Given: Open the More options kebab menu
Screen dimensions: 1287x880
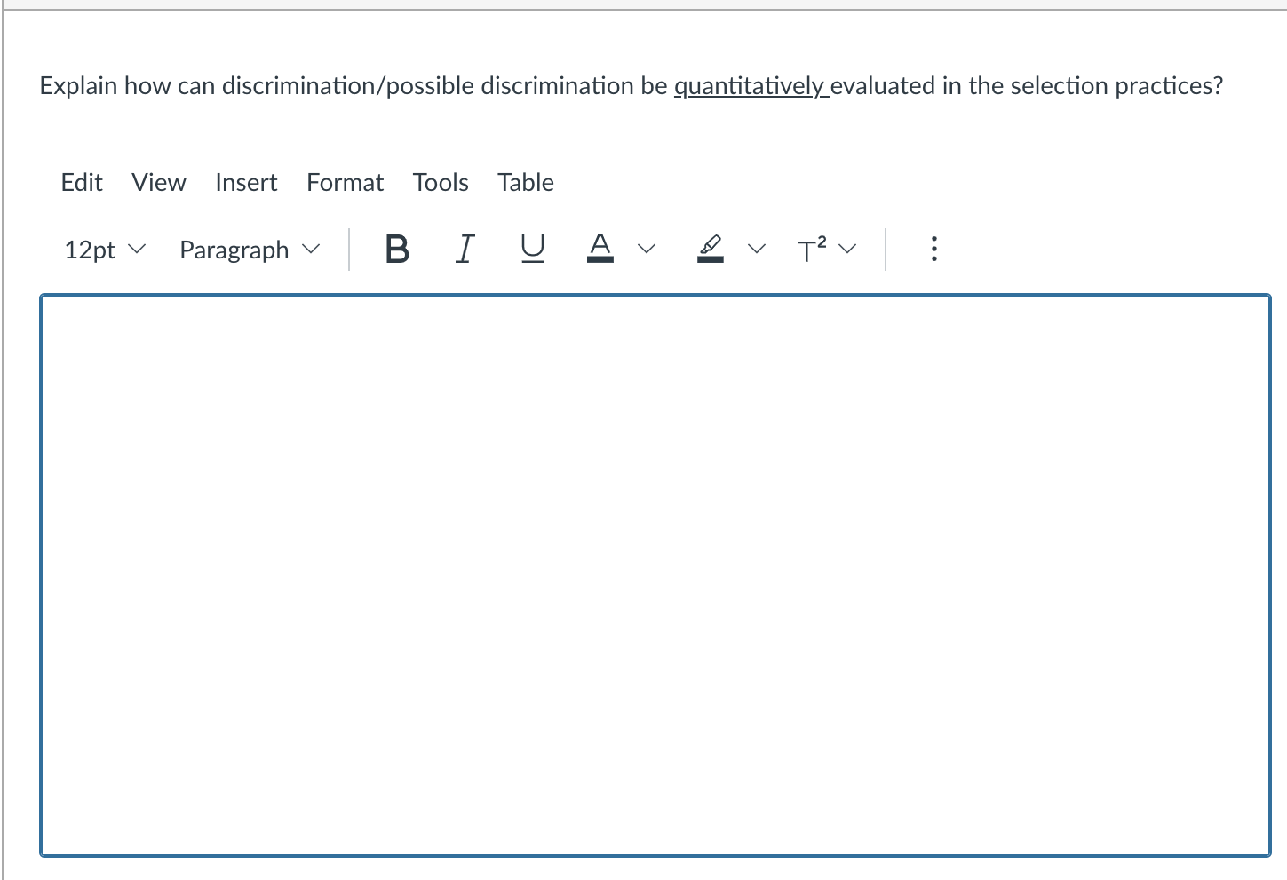Looking at the screenshot, I should coord(933,250).
